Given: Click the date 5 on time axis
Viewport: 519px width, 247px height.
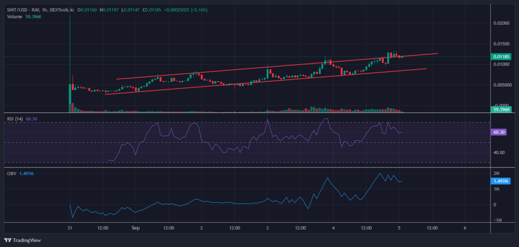Looking at the screenshot, I should [x=399, y=228].
